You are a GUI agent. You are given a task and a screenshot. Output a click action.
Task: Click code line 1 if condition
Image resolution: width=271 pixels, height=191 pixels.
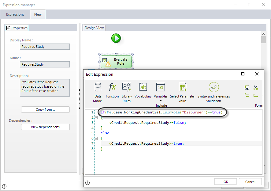(161, 112)
